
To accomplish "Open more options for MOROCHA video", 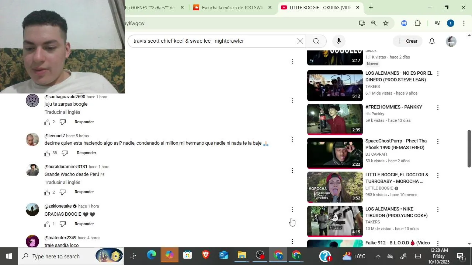I will click(x=438, y=175).
